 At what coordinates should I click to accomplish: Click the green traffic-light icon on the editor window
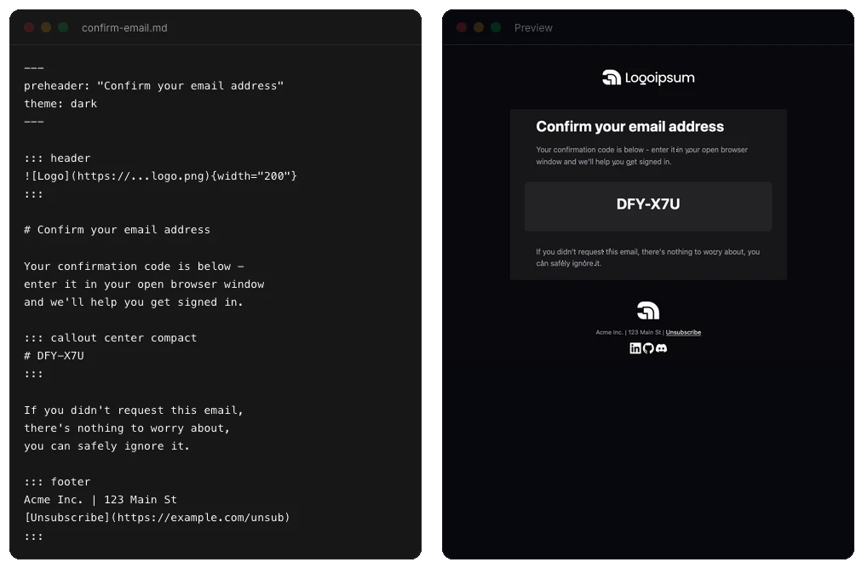[x=62, y=27]
